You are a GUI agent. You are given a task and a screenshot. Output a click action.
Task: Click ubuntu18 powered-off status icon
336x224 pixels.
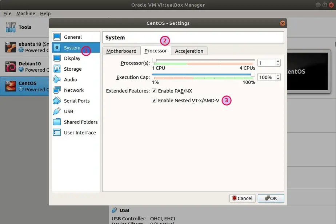[x=21, y=50]
